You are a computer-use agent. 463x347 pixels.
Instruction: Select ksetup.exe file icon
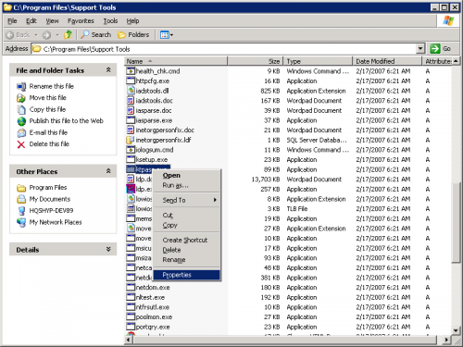(x=131, y=159)
